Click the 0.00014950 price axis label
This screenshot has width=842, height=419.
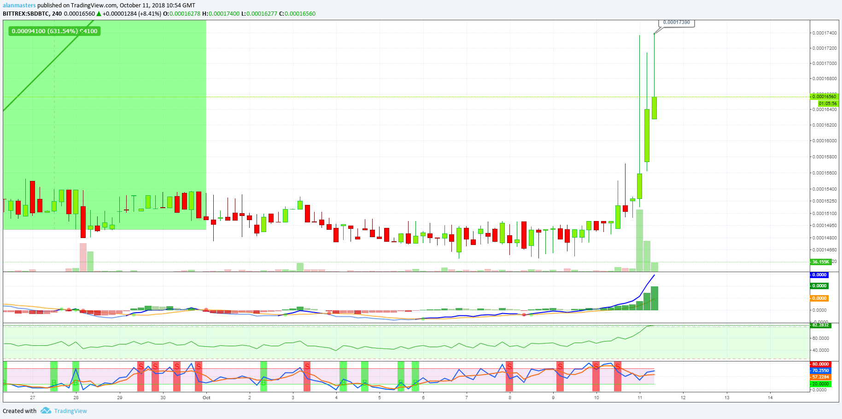(x=824, y=226)
